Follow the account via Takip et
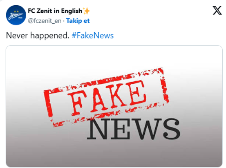 [78, 21]
